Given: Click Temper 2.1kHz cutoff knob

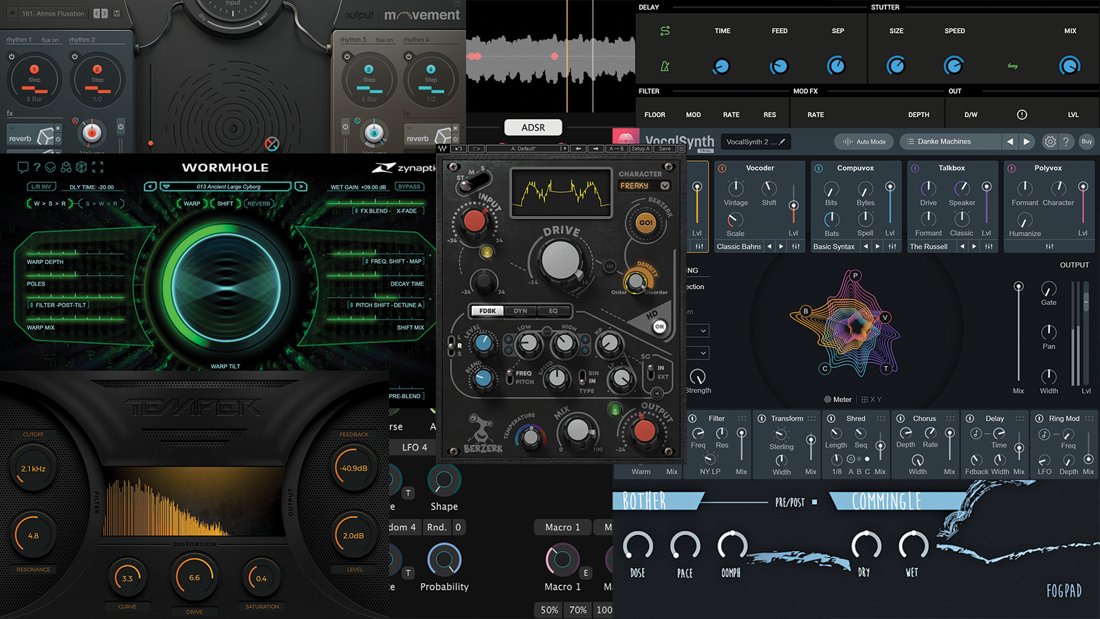Looking at the screenshot, I should 33,469.
